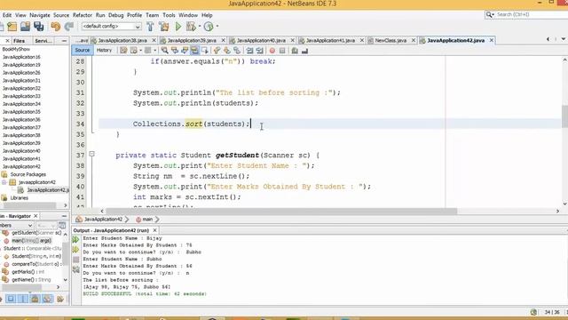Image resolution: width=568 pixels, height=320 pixels.
Task: Click the grey Redo arrow icon
Action: 69,27
